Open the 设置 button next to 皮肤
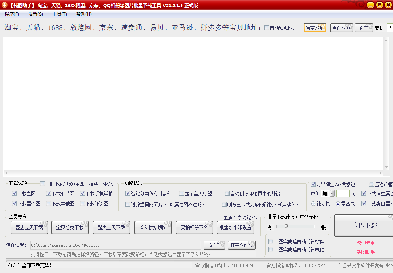Screen dimensions: 393x273 click(x=364, y=27)
